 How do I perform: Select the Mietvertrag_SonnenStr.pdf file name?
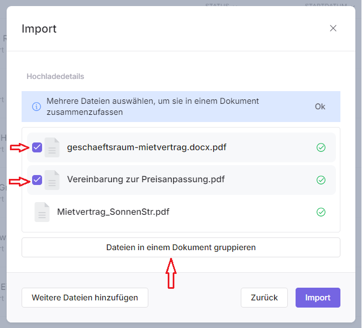(x=113, y=211)
